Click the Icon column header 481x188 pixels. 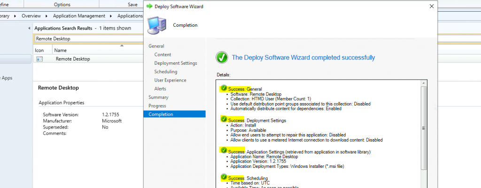[39, 50]
